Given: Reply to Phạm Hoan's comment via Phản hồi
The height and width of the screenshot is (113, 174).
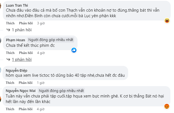Looking at the screenshot, I should click(26, 53).
